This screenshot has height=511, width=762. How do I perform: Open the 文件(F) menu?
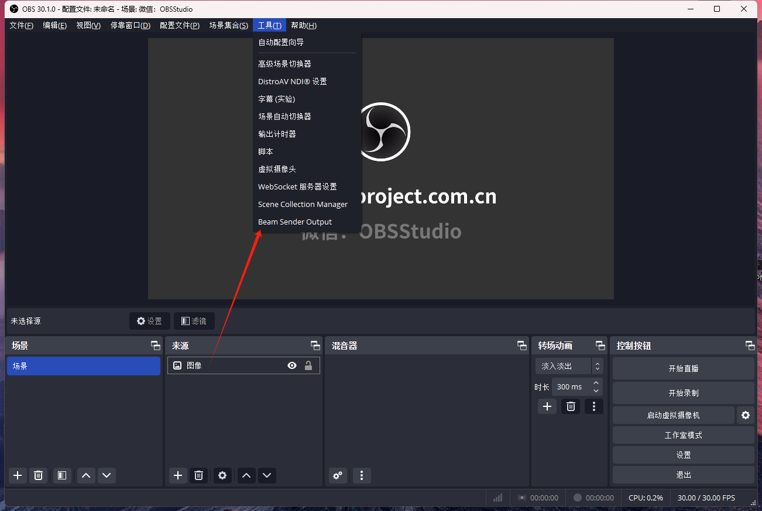click(22, 25)
